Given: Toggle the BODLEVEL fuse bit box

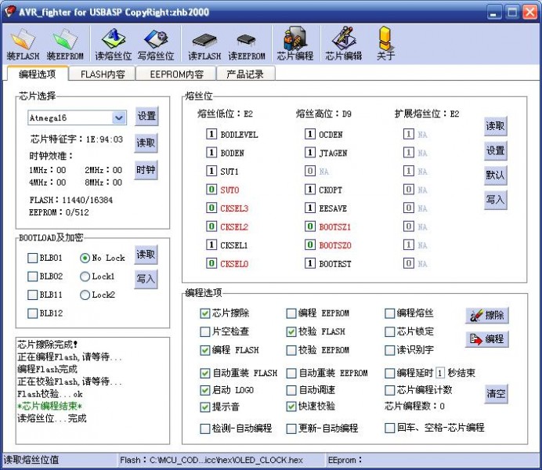Looking at the screenshot, I should [x=211, y=134].
